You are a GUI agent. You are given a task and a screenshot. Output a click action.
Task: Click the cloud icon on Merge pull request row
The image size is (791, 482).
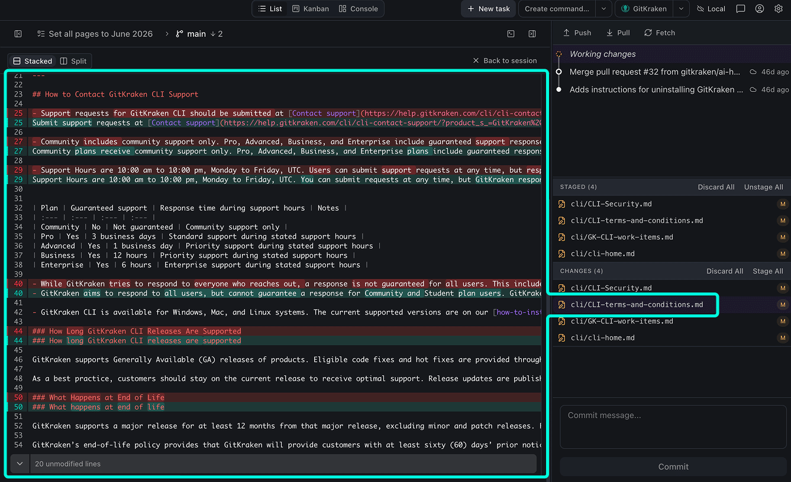[753, 72]
